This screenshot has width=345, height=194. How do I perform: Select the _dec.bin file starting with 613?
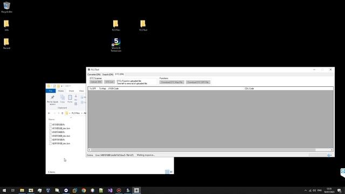[61, 128]
